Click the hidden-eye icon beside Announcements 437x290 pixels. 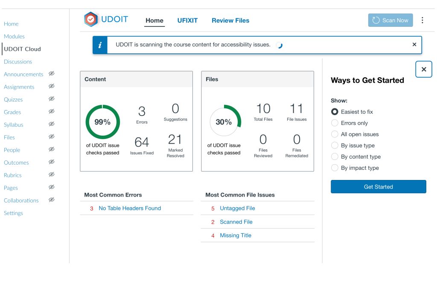point(51,74)
